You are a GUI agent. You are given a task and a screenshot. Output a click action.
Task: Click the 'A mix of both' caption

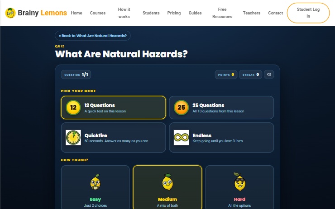(x=167, y=205)
